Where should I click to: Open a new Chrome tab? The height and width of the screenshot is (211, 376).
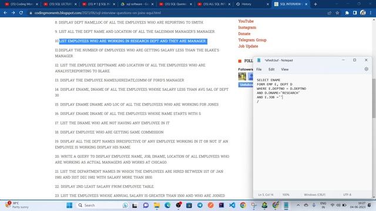pos(315,4)
